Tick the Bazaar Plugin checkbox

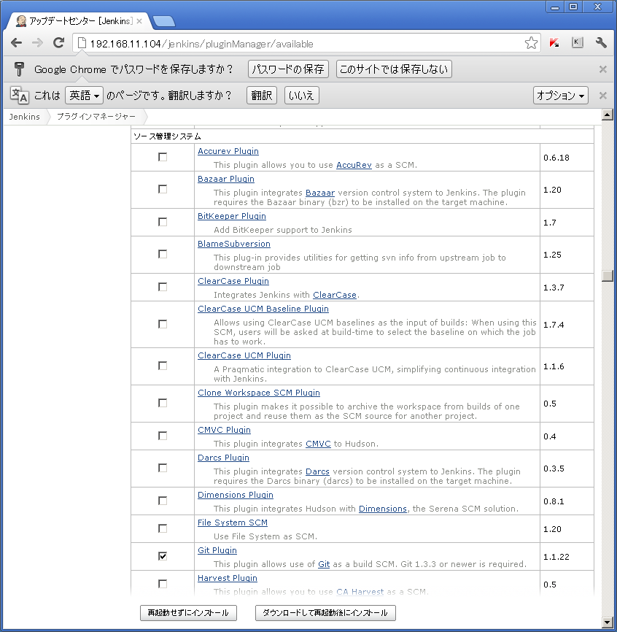[163, 190]
